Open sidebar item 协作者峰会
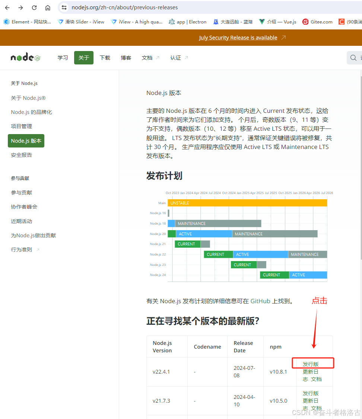Screen dimensions: 362x419 pos(24,207)
